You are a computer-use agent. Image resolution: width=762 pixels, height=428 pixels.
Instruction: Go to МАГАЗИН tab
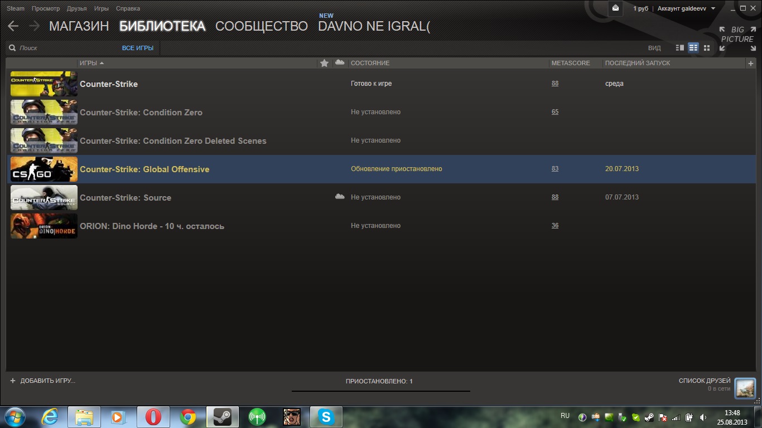(79, 26)
